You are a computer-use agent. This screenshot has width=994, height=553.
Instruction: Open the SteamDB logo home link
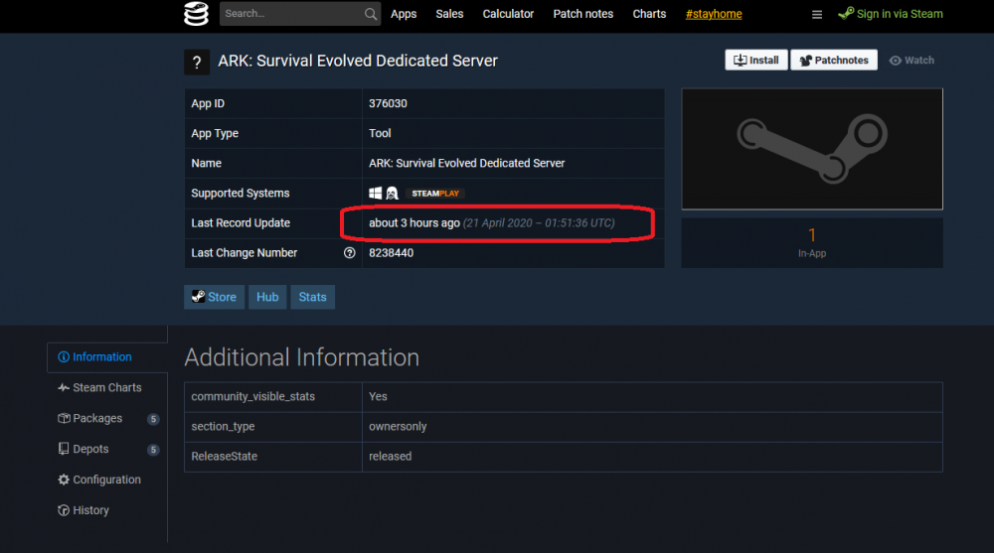click(x=196, y=14)
